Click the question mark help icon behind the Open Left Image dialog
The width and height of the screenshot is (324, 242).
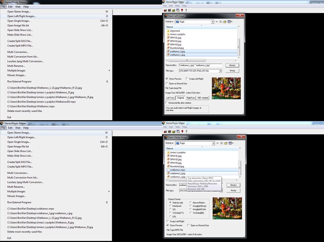click(x=186, y=10)
